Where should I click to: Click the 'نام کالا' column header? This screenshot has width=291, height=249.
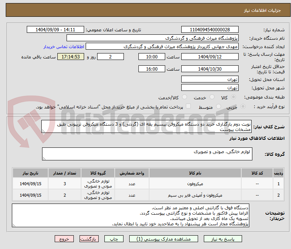(195, 173)
